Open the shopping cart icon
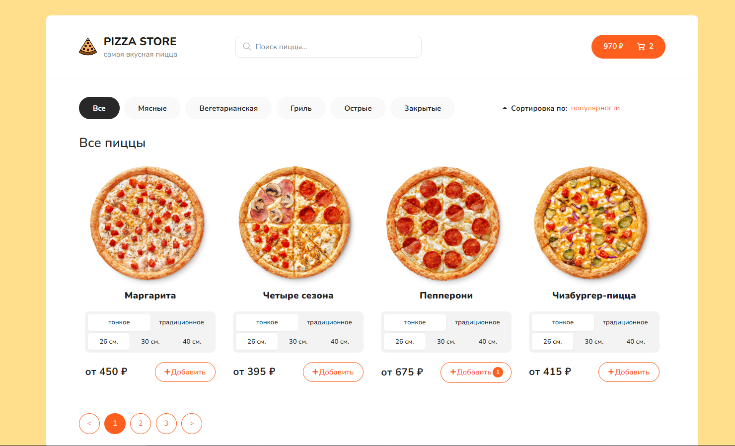This screenshot has height=446, width=735. coord(642,46)
